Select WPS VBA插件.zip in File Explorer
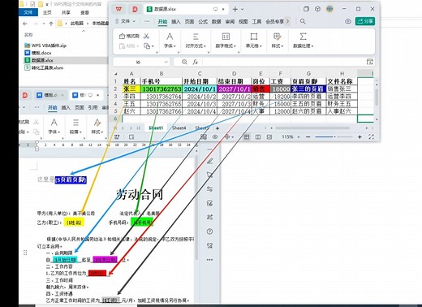 [45, 45]
